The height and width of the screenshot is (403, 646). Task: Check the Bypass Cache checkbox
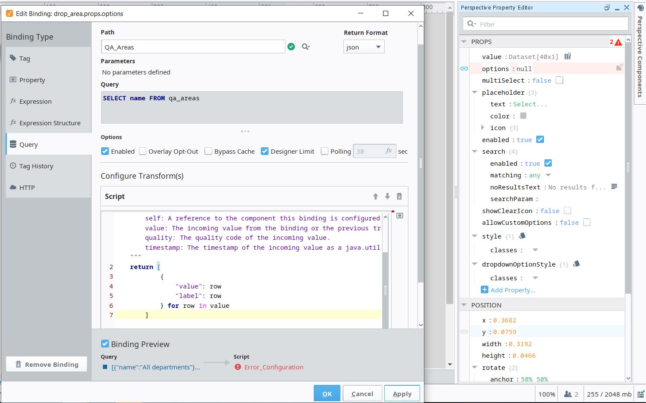click(x=208, y=151)
